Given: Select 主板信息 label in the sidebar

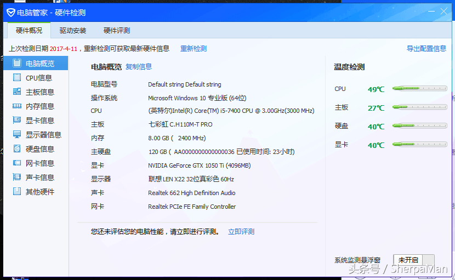Looking at the screenshot, I should (40, 92).
